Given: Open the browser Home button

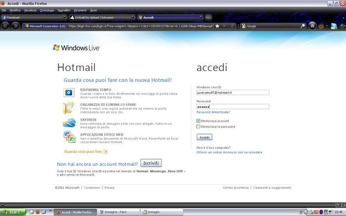Looking at the screenshot, I should tap(312, 26).
